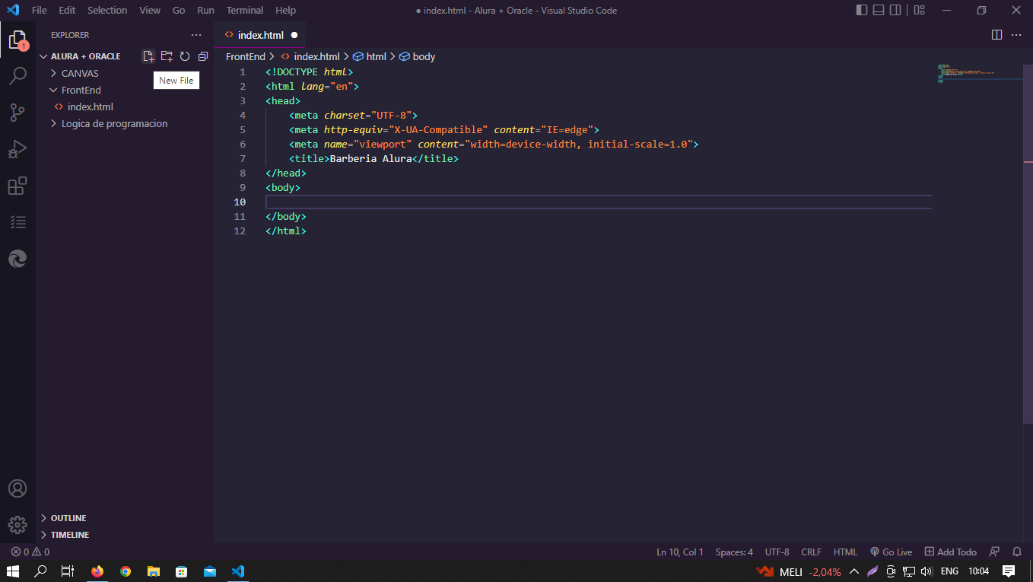Click the MELI stock widget in taskbar
Viewport: 1033px width, 582px height.
coord(799,571)
